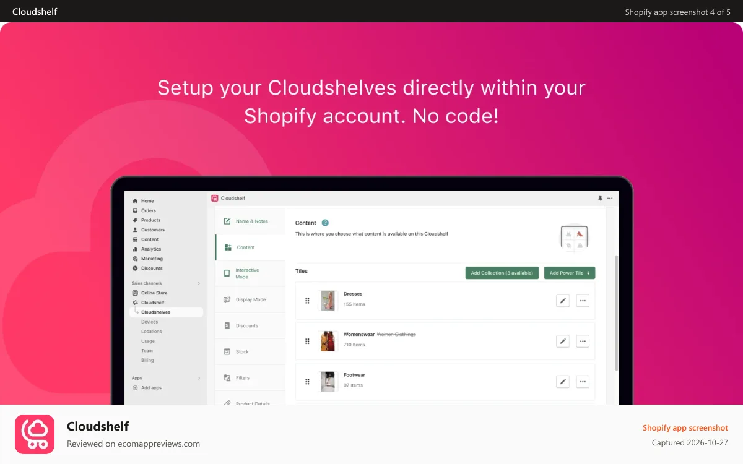The width and height of the screenshot is (743, 464).
Task: Open Orders in the sidebar
Action: [x=148, y=210]
